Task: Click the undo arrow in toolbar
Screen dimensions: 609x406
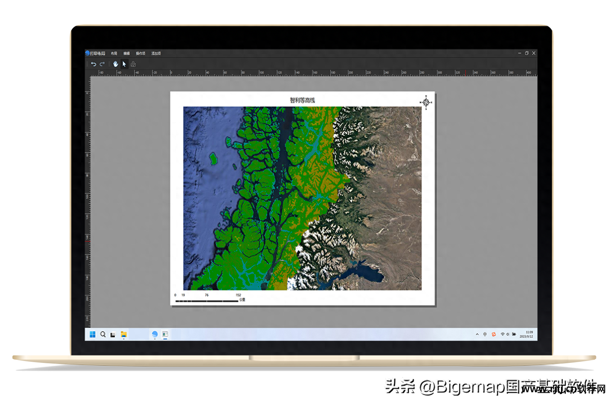Action: (x=94, y=64)
